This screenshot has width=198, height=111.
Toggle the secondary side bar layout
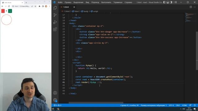(171, 2)
